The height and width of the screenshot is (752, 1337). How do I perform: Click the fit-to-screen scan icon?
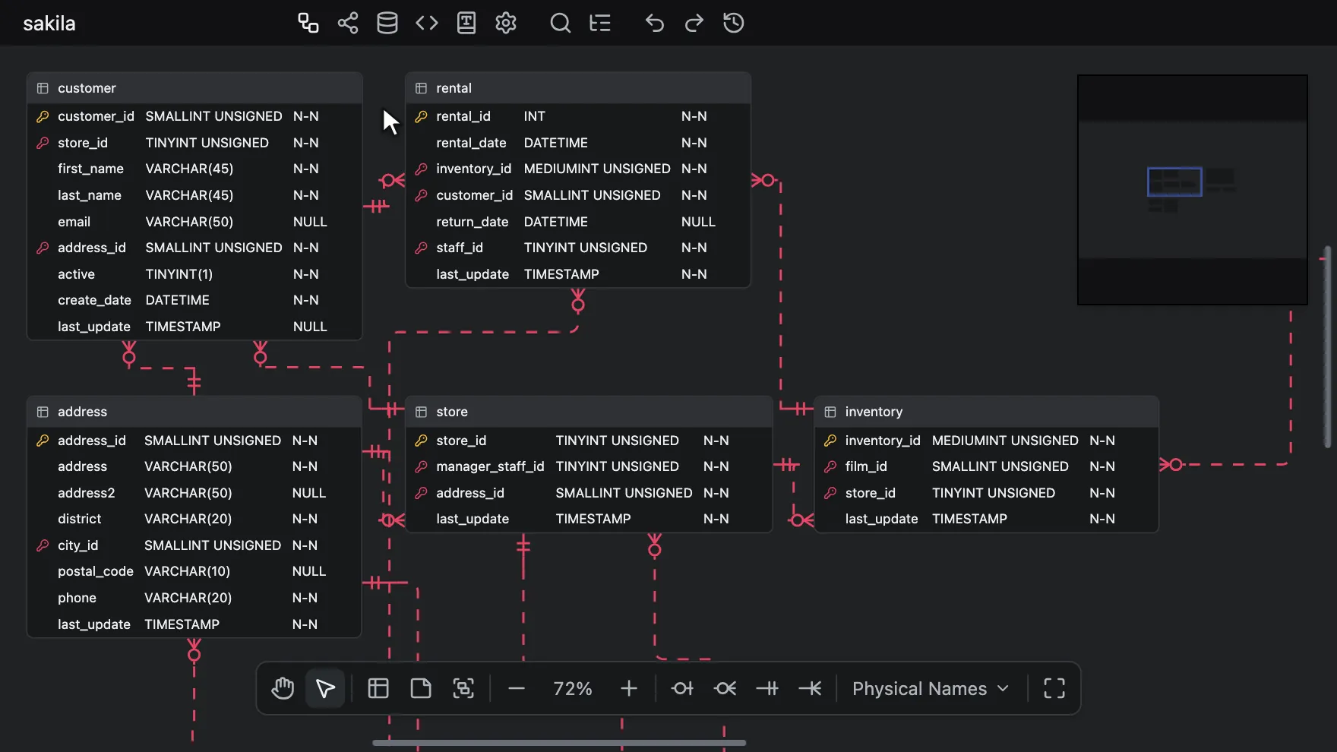click(463, 688)
